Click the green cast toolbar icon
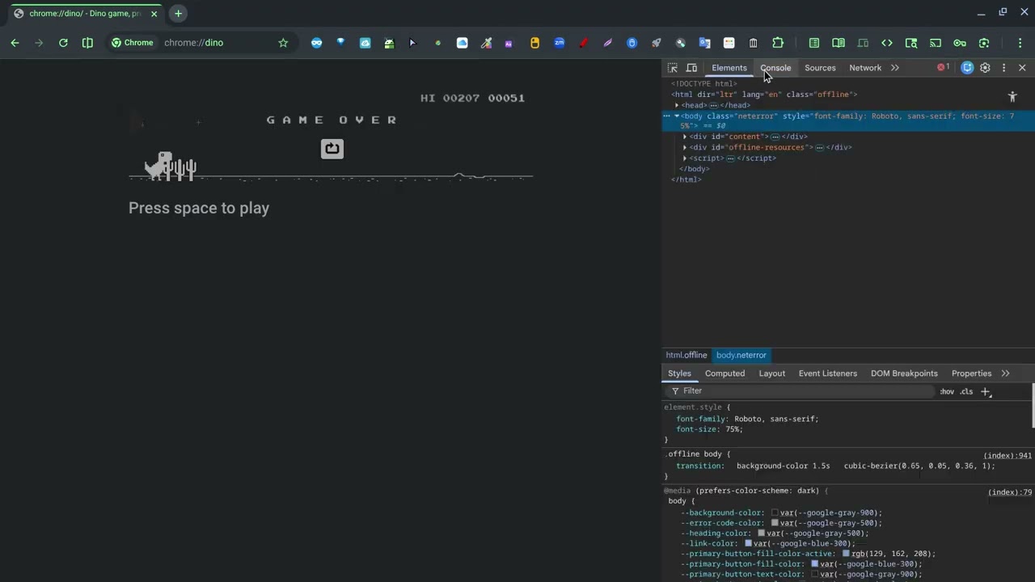1035x582 pixels. click(x=936, y=43)
